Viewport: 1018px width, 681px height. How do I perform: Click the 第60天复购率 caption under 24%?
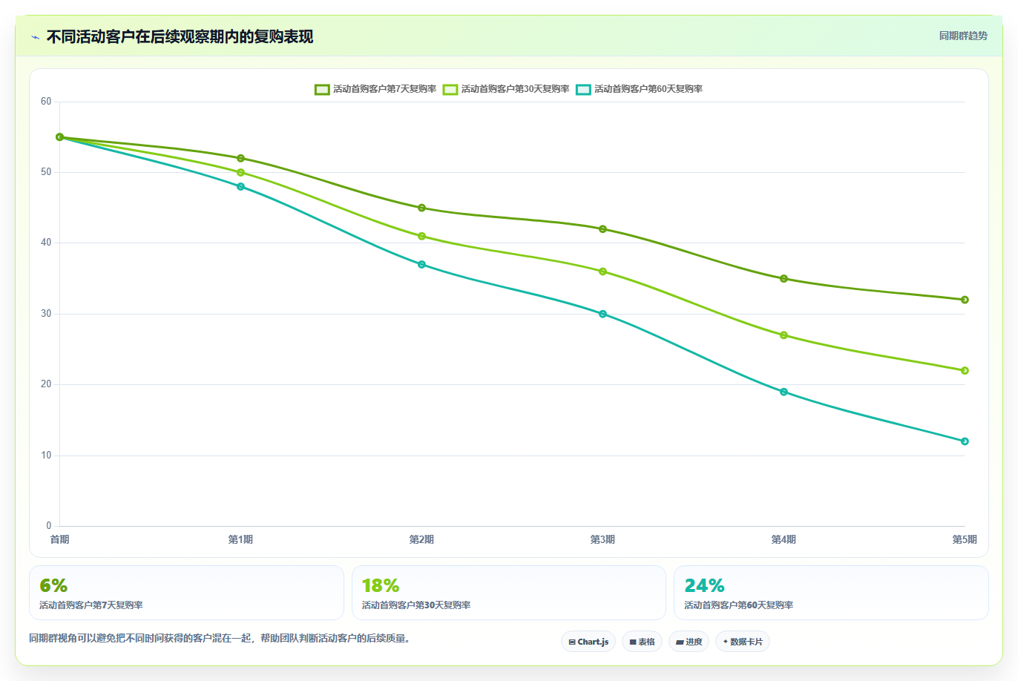(x=739, y=605)
